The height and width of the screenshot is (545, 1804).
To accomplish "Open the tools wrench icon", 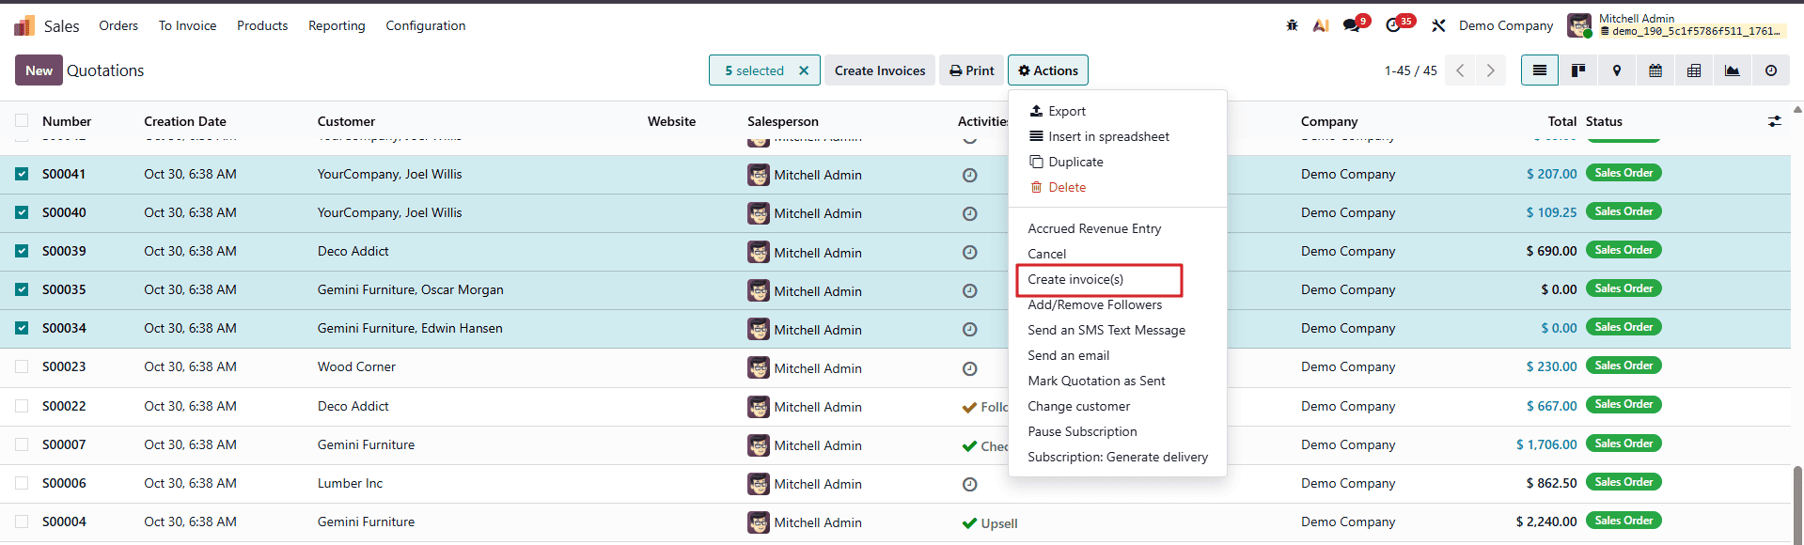I will tap(1438, 25).
